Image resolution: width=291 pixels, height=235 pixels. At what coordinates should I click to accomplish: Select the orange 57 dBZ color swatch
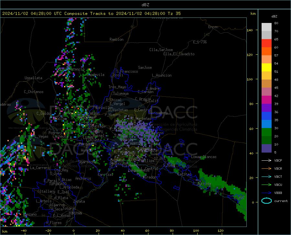[x=266, y=51]
